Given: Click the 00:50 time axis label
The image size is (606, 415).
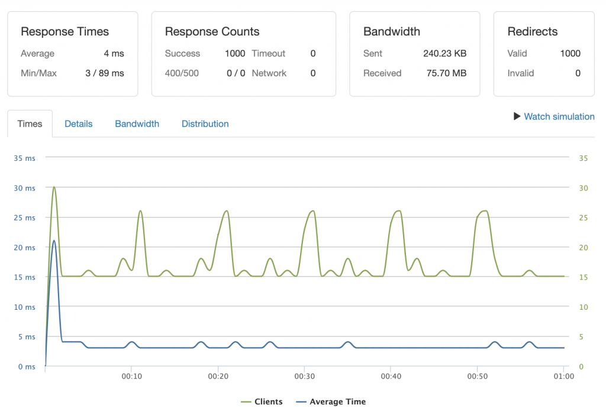Looking at the screenshot, I should [x=478, y=377].
